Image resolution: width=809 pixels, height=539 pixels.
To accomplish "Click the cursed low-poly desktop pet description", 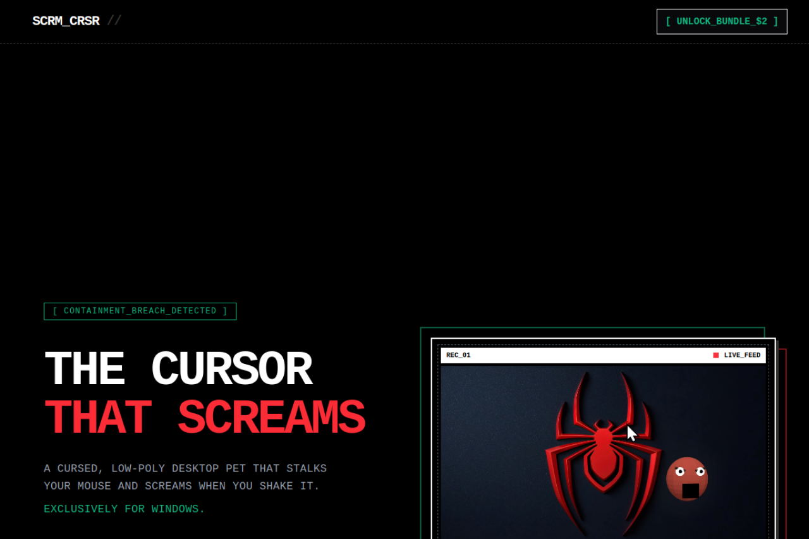I will click(x=185, y=477).
